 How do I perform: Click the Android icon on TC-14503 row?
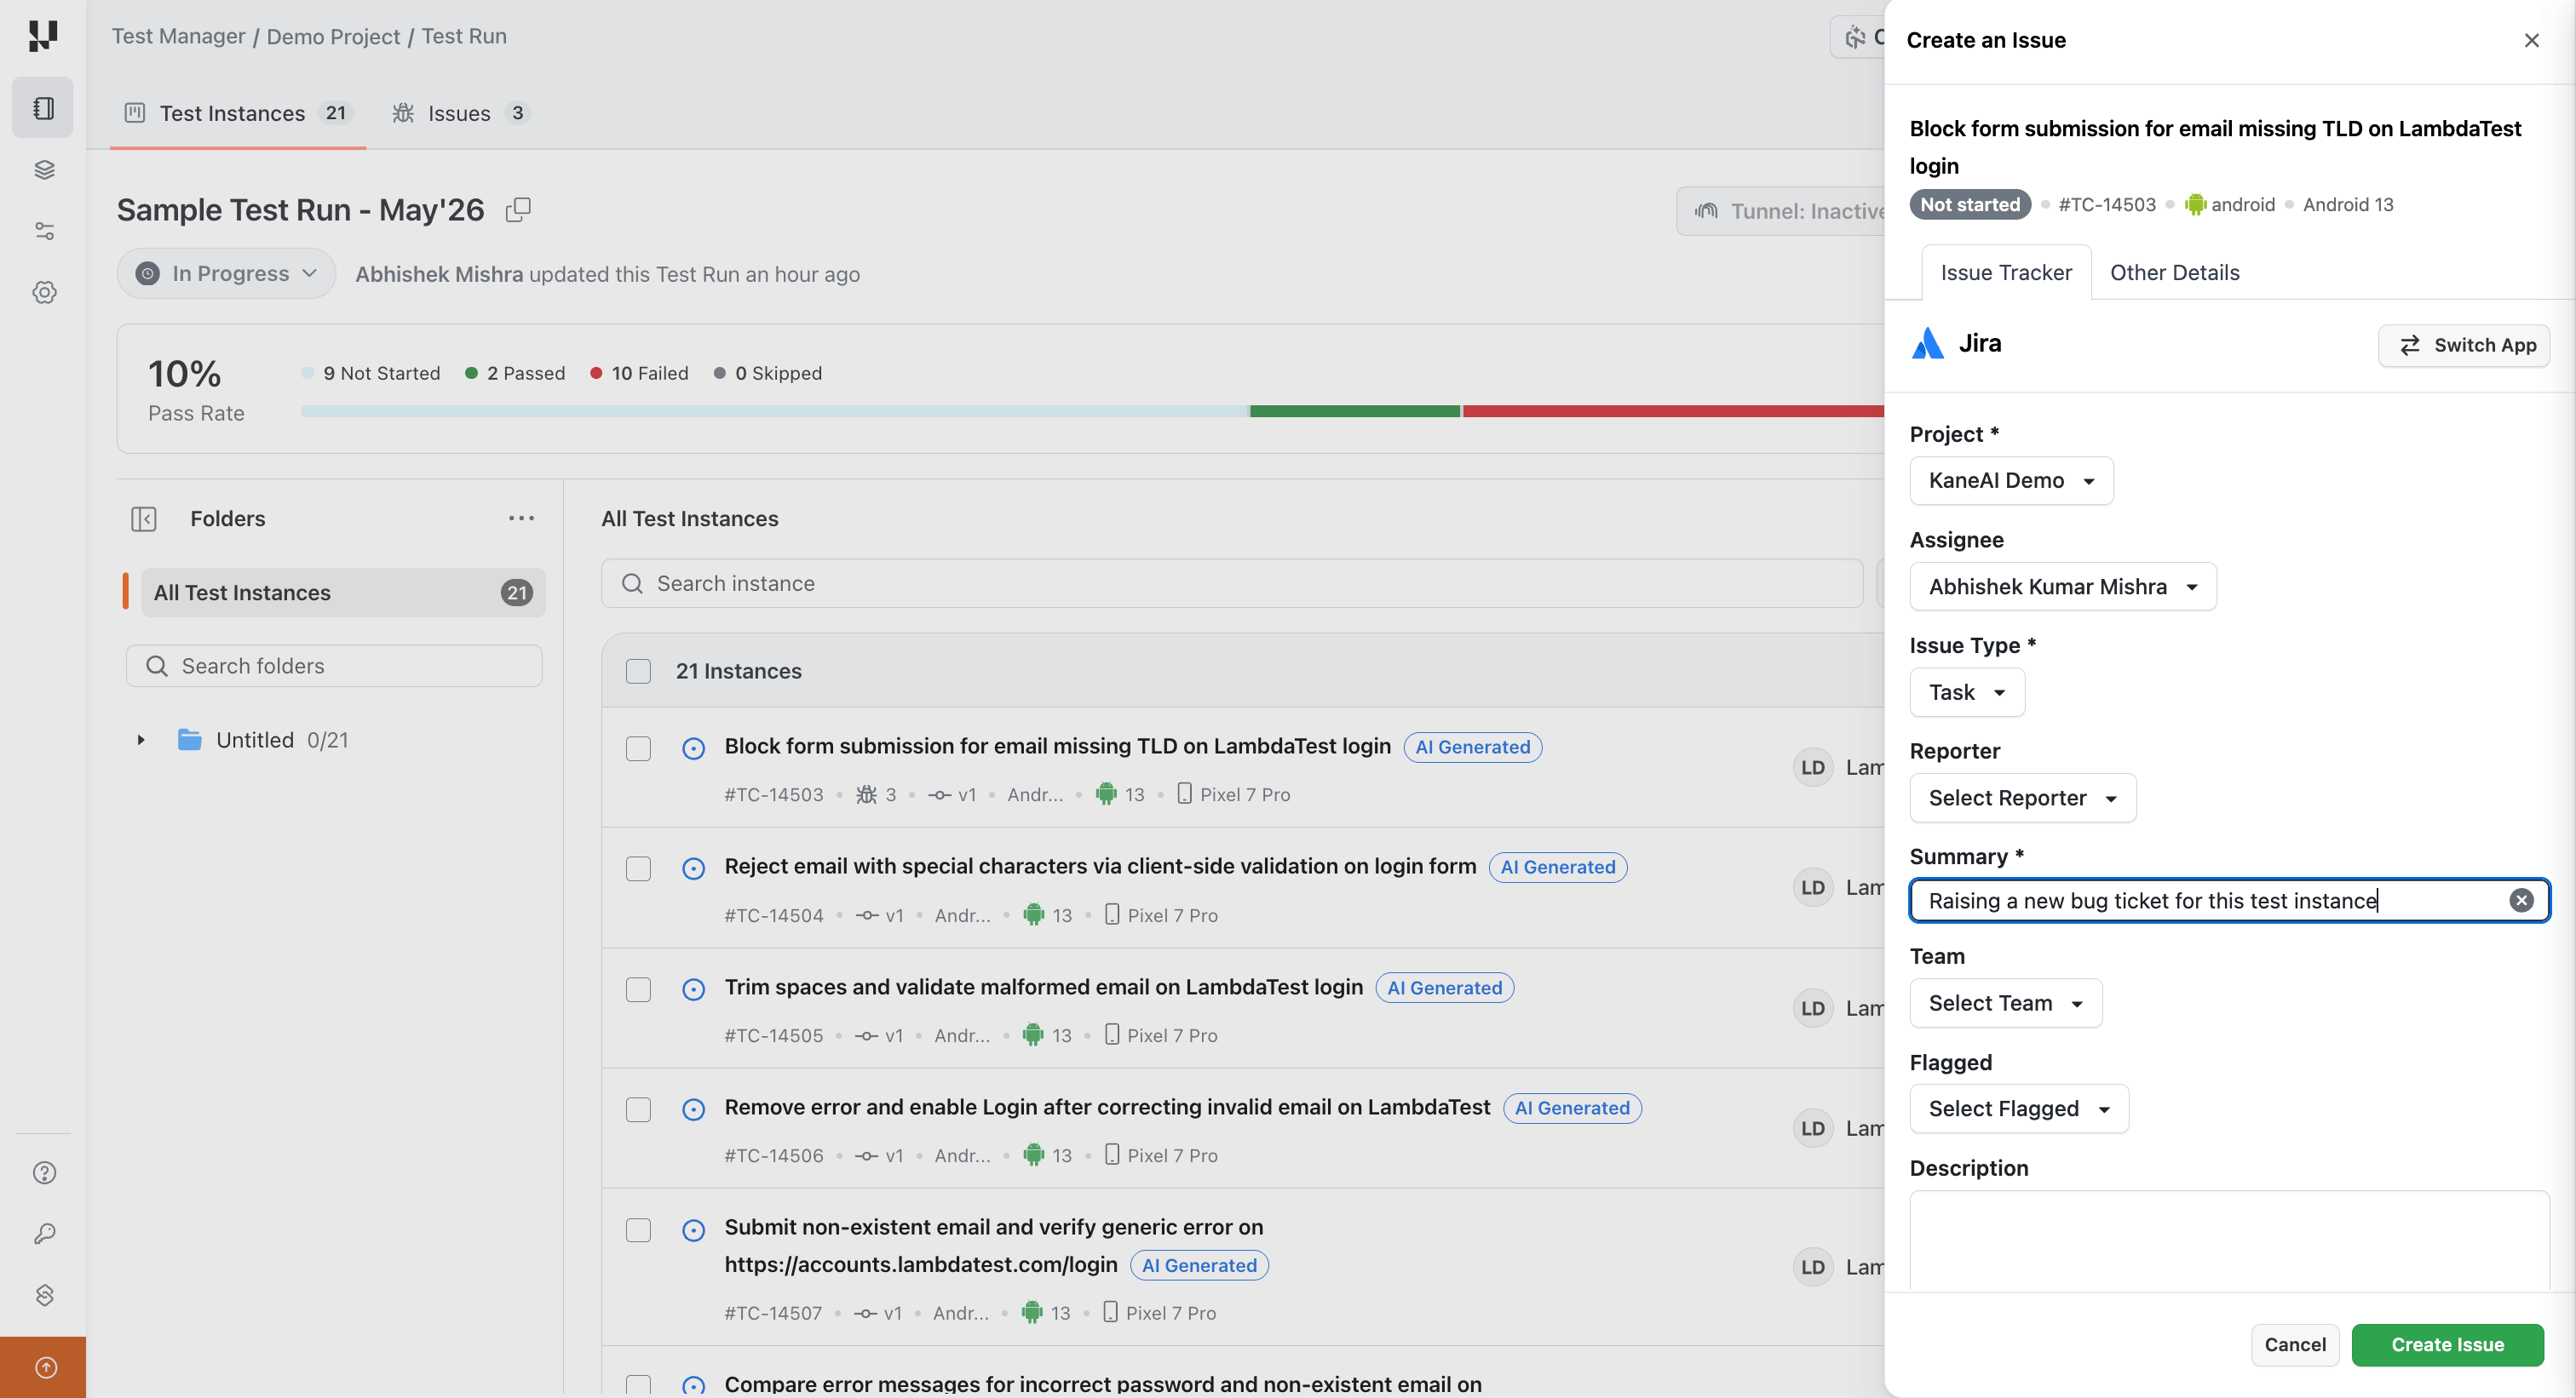1106,794
